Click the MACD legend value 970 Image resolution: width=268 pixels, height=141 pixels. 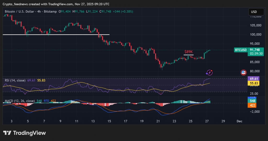[x=46, y=101]
